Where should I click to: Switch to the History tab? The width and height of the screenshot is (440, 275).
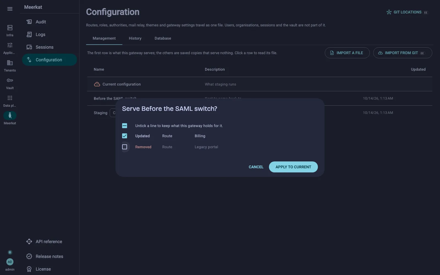click(135, 38)
